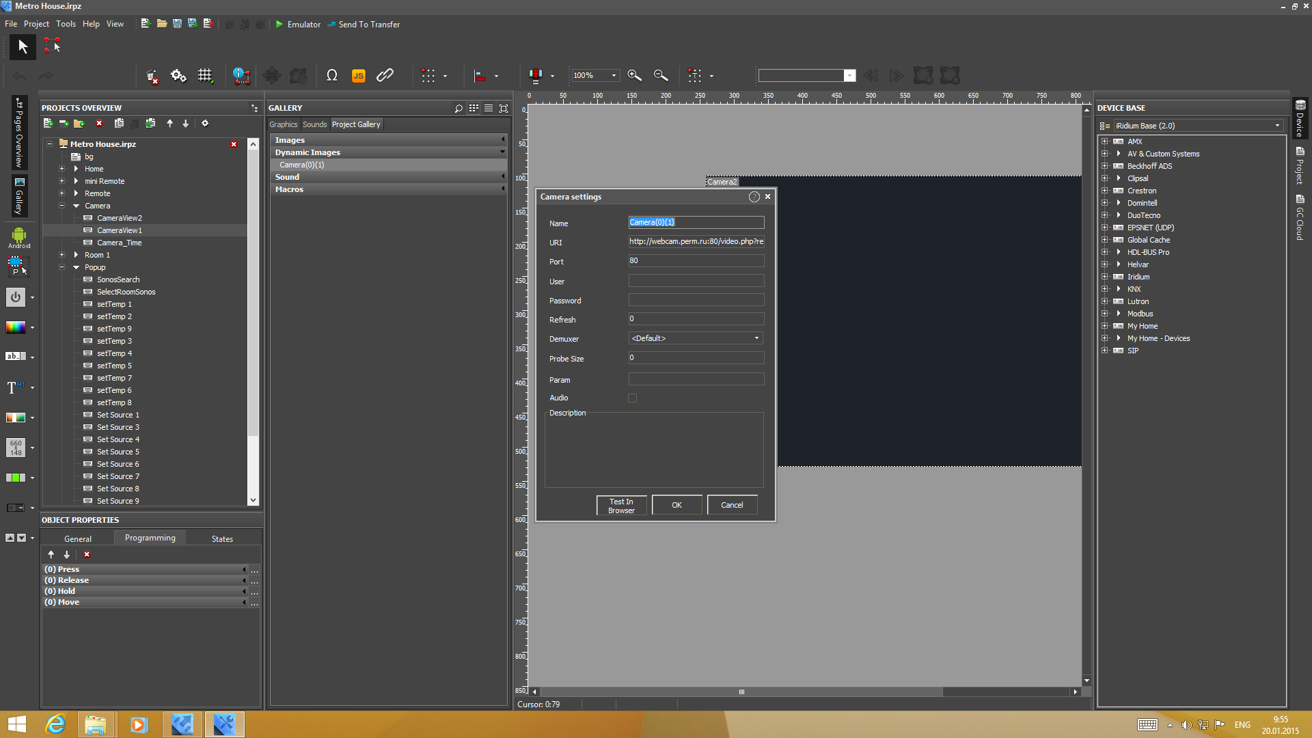
Task: Click the Test In Browser button
Action: 621,506
